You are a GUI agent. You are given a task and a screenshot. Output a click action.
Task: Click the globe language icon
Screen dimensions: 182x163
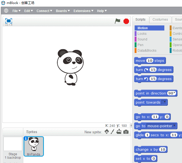pyautogui.click(x=6, y=11)
